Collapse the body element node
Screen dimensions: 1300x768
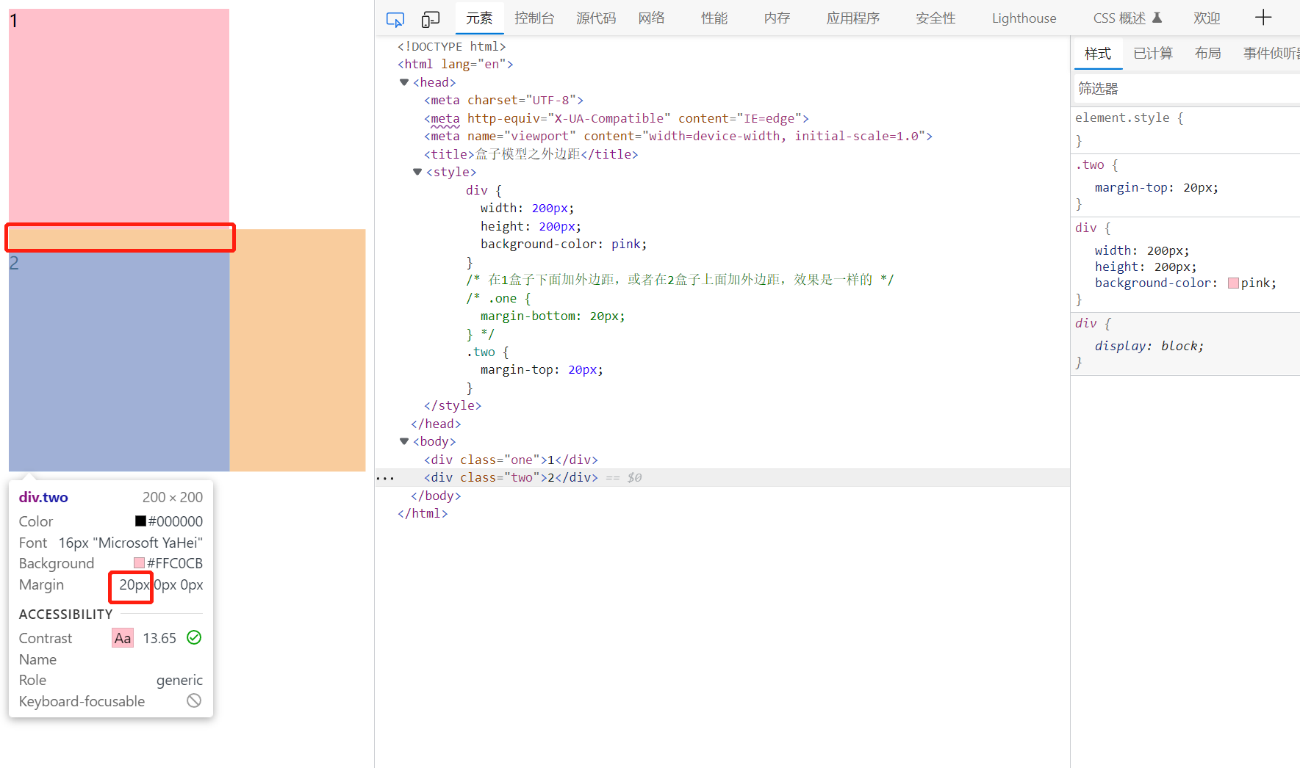point(404,441)
